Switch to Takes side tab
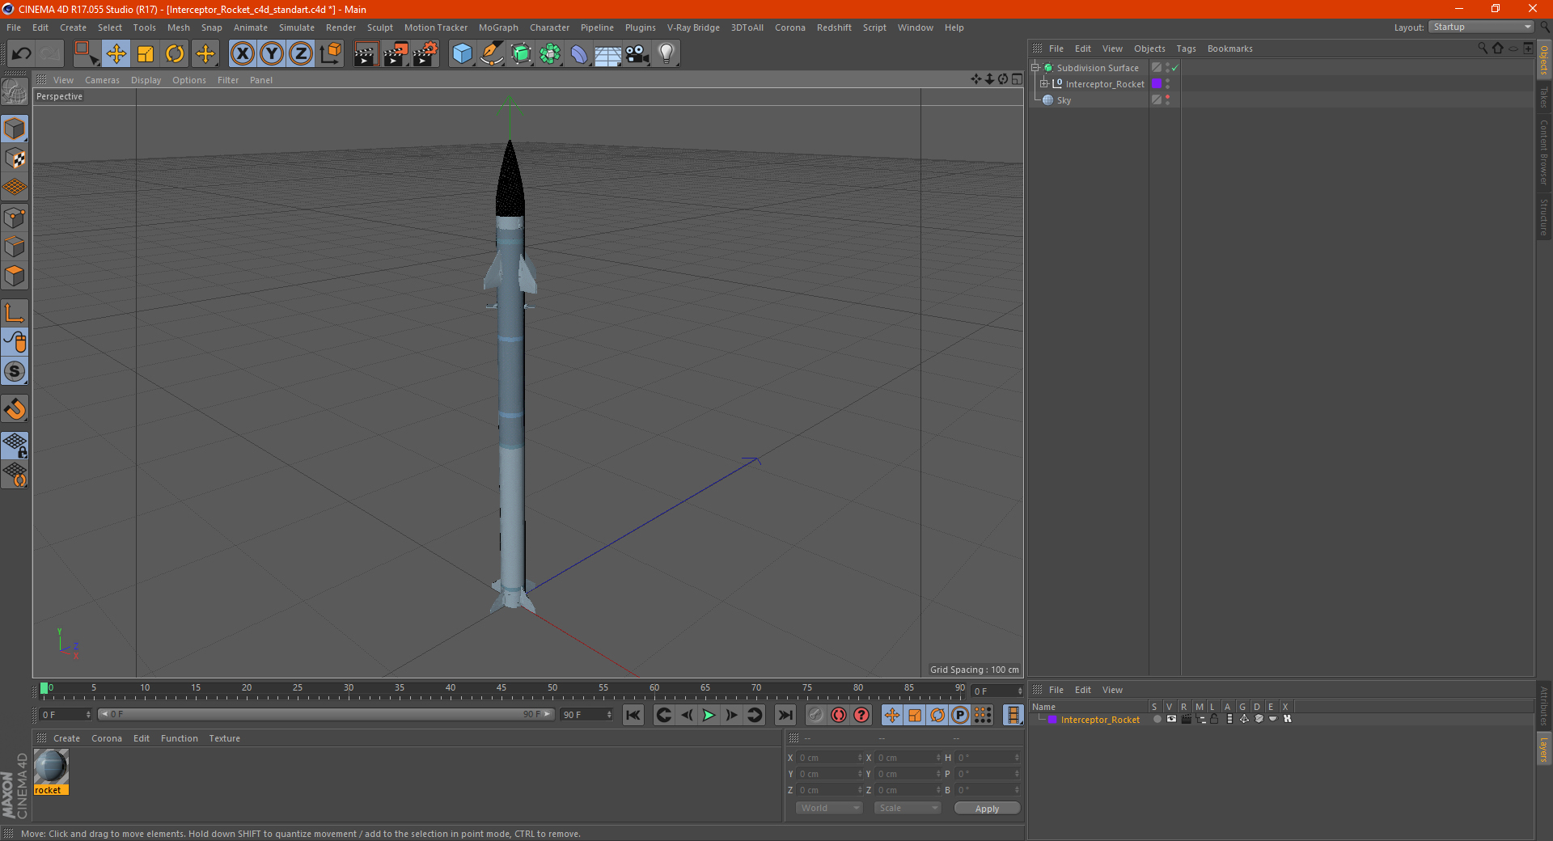Screen dimensions: 1553x841 [1543, 97]
